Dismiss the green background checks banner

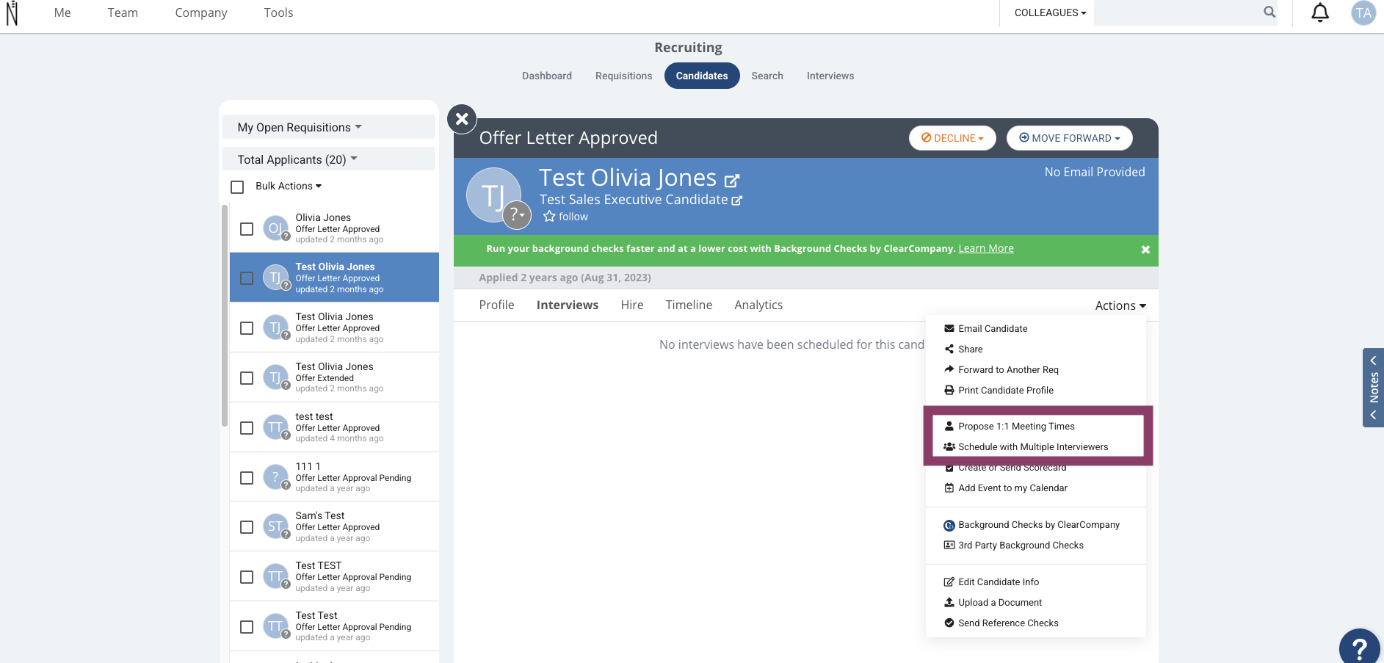(1145, 250)
